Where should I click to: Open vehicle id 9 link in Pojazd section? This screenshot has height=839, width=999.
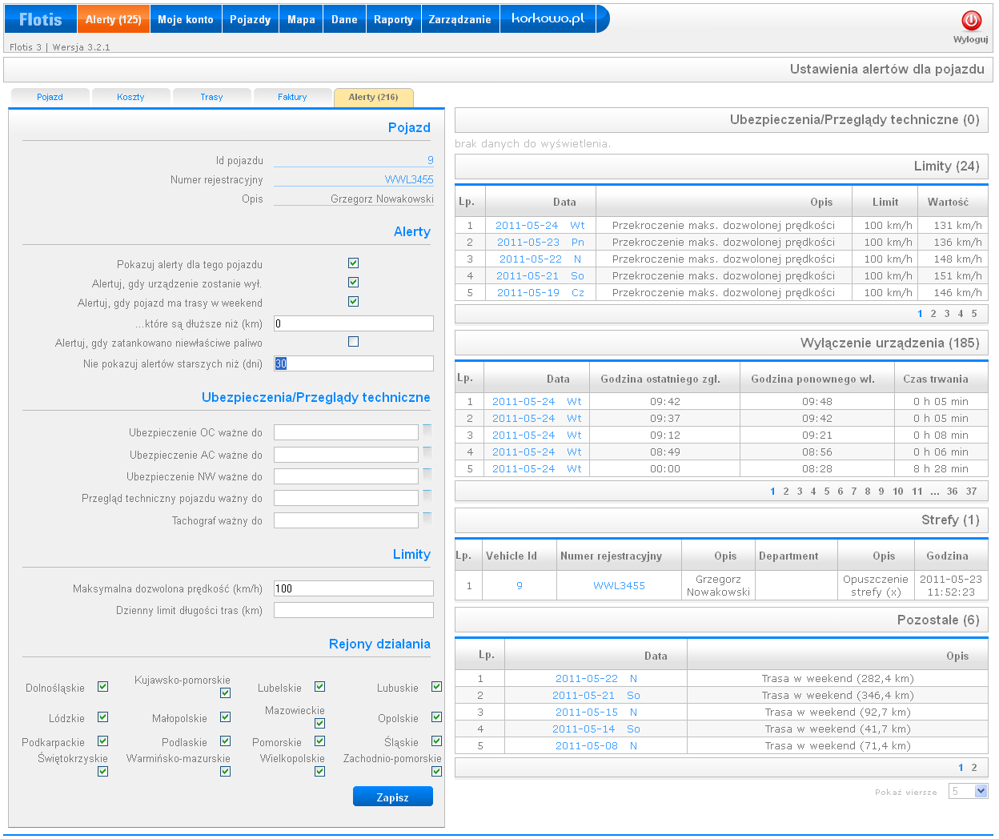click(431, 160)
